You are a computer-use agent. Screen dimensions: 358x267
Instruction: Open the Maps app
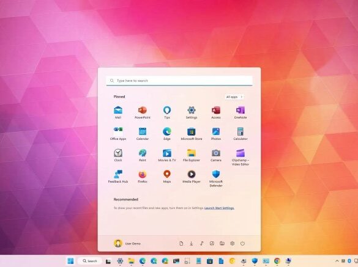[167, 177]
